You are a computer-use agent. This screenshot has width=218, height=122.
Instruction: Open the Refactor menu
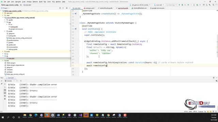coord(35,2)
